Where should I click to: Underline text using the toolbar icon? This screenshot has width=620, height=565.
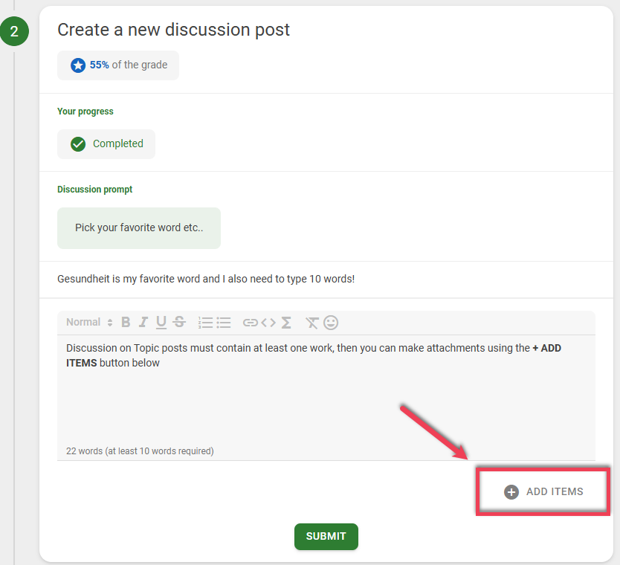click(160, 322)
